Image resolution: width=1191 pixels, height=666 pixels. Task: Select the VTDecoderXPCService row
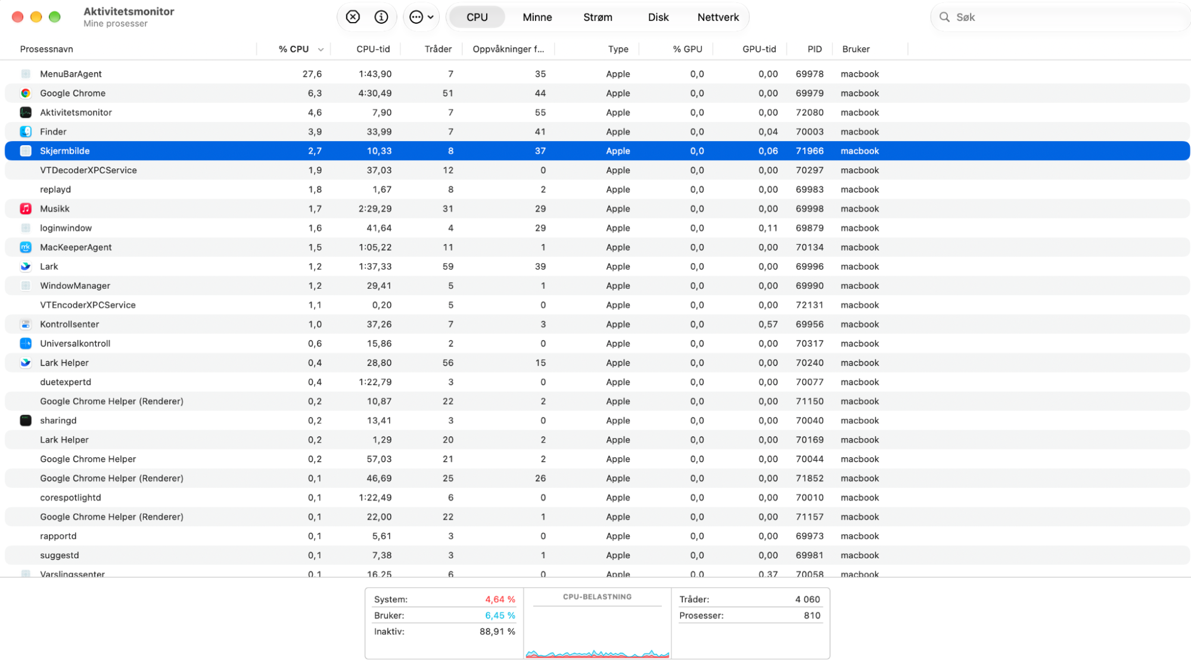[x=598, y=170]
